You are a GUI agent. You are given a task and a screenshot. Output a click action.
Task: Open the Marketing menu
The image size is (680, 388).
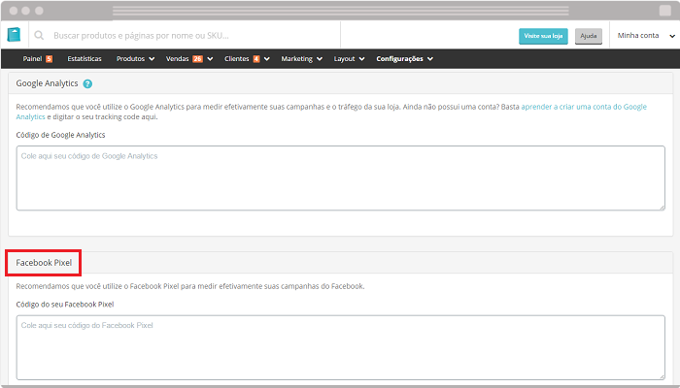tap(296, 59)
